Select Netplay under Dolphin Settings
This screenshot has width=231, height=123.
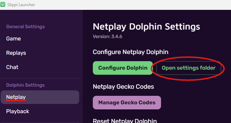coord(40,97)
